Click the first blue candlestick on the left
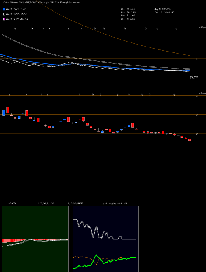 4,113
